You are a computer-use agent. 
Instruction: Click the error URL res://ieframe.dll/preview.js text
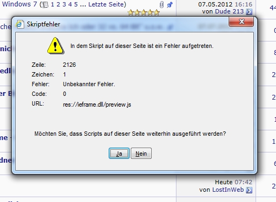[97, 105]
